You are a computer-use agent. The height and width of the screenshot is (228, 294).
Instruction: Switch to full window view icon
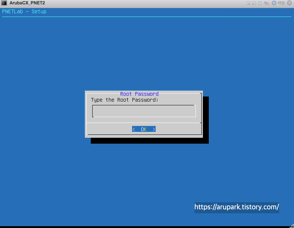260,3
